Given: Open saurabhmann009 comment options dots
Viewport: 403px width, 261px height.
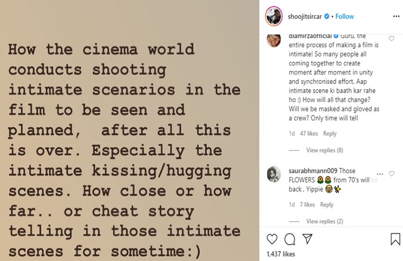Looking at the screenshot, I should [x=380, y=174].
